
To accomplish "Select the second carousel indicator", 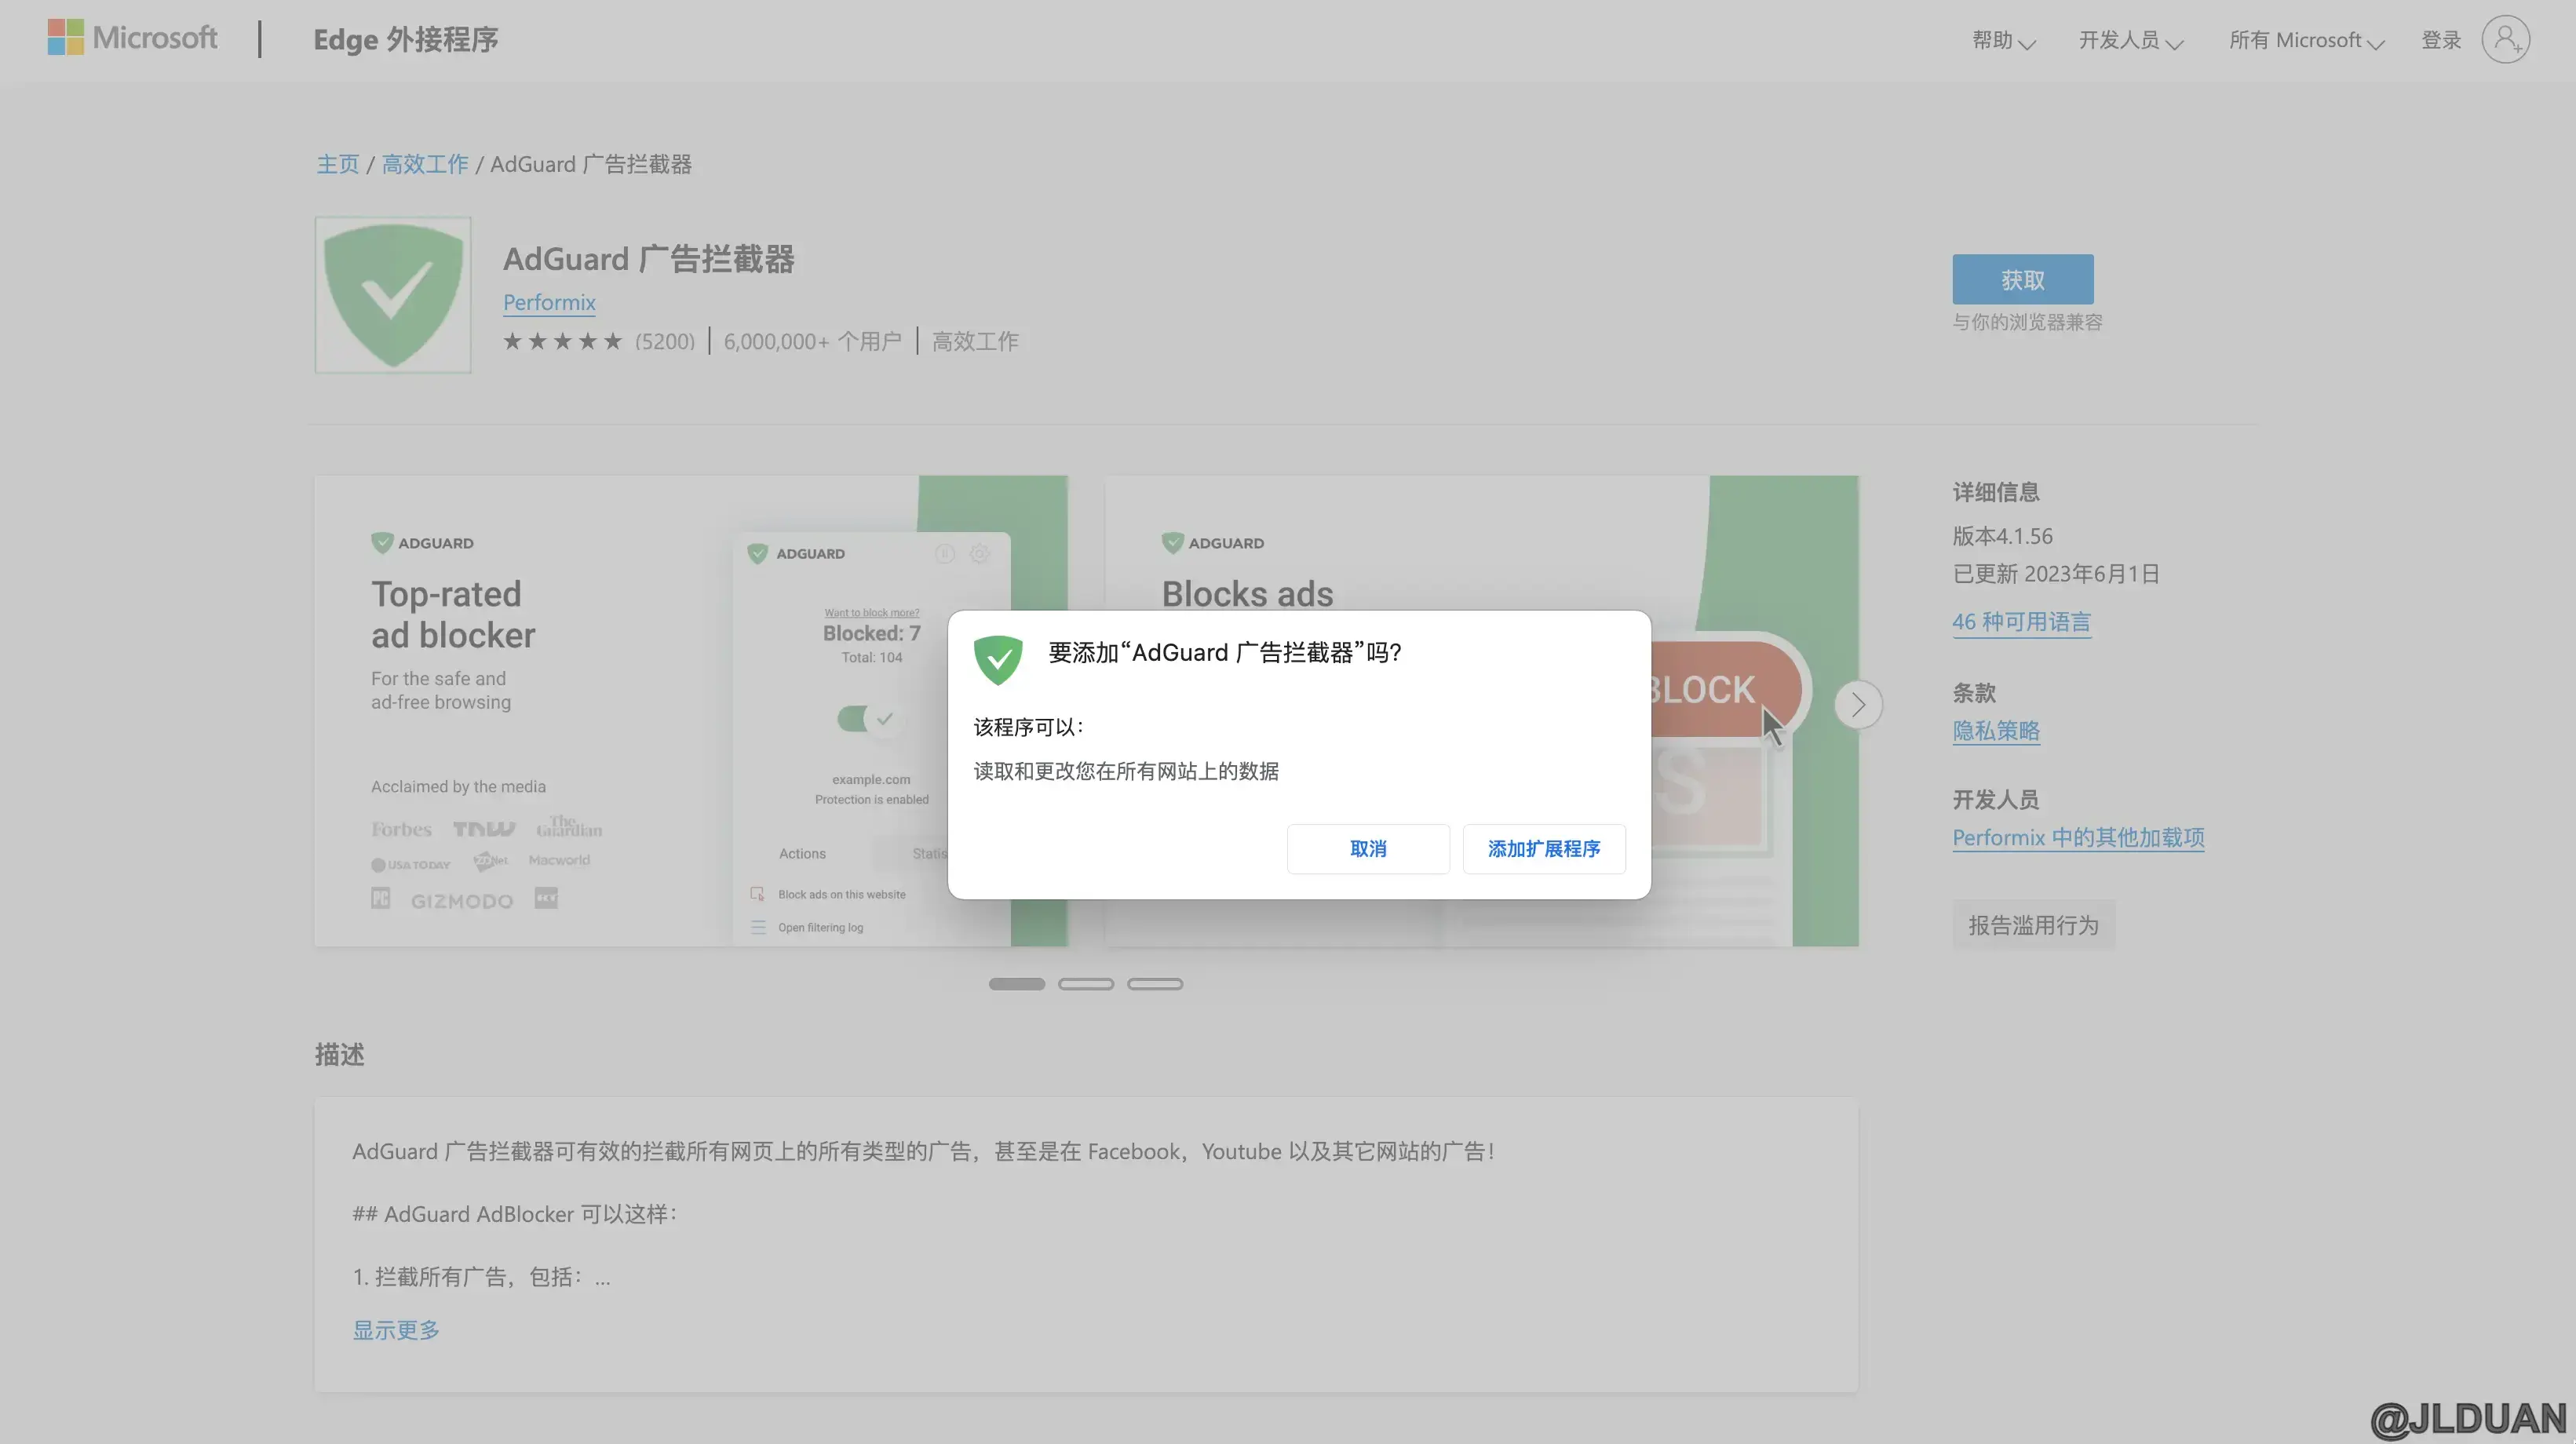I will click(x=1085, y=984).
